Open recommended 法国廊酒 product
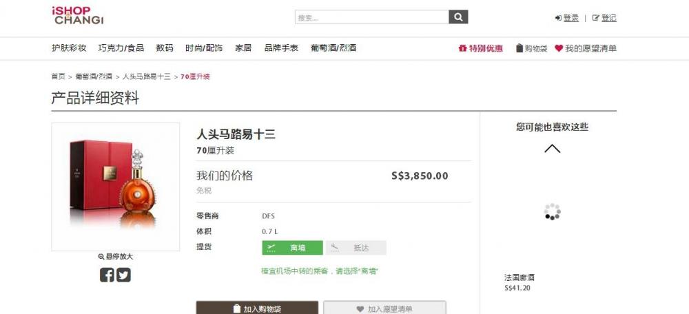689x314 pixels. pyautogui.click(x=520, y=278)
